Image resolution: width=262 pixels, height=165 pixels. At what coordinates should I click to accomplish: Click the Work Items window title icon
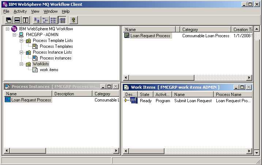126,87
